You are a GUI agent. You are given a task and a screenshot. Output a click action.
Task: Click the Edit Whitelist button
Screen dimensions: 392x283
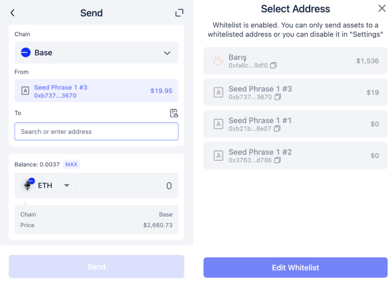295,267
